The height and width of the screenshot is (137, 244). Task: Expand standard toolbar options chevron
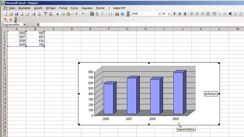pos(128,14)
